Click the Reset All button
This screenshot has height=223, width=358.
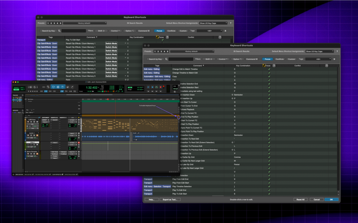300,199
